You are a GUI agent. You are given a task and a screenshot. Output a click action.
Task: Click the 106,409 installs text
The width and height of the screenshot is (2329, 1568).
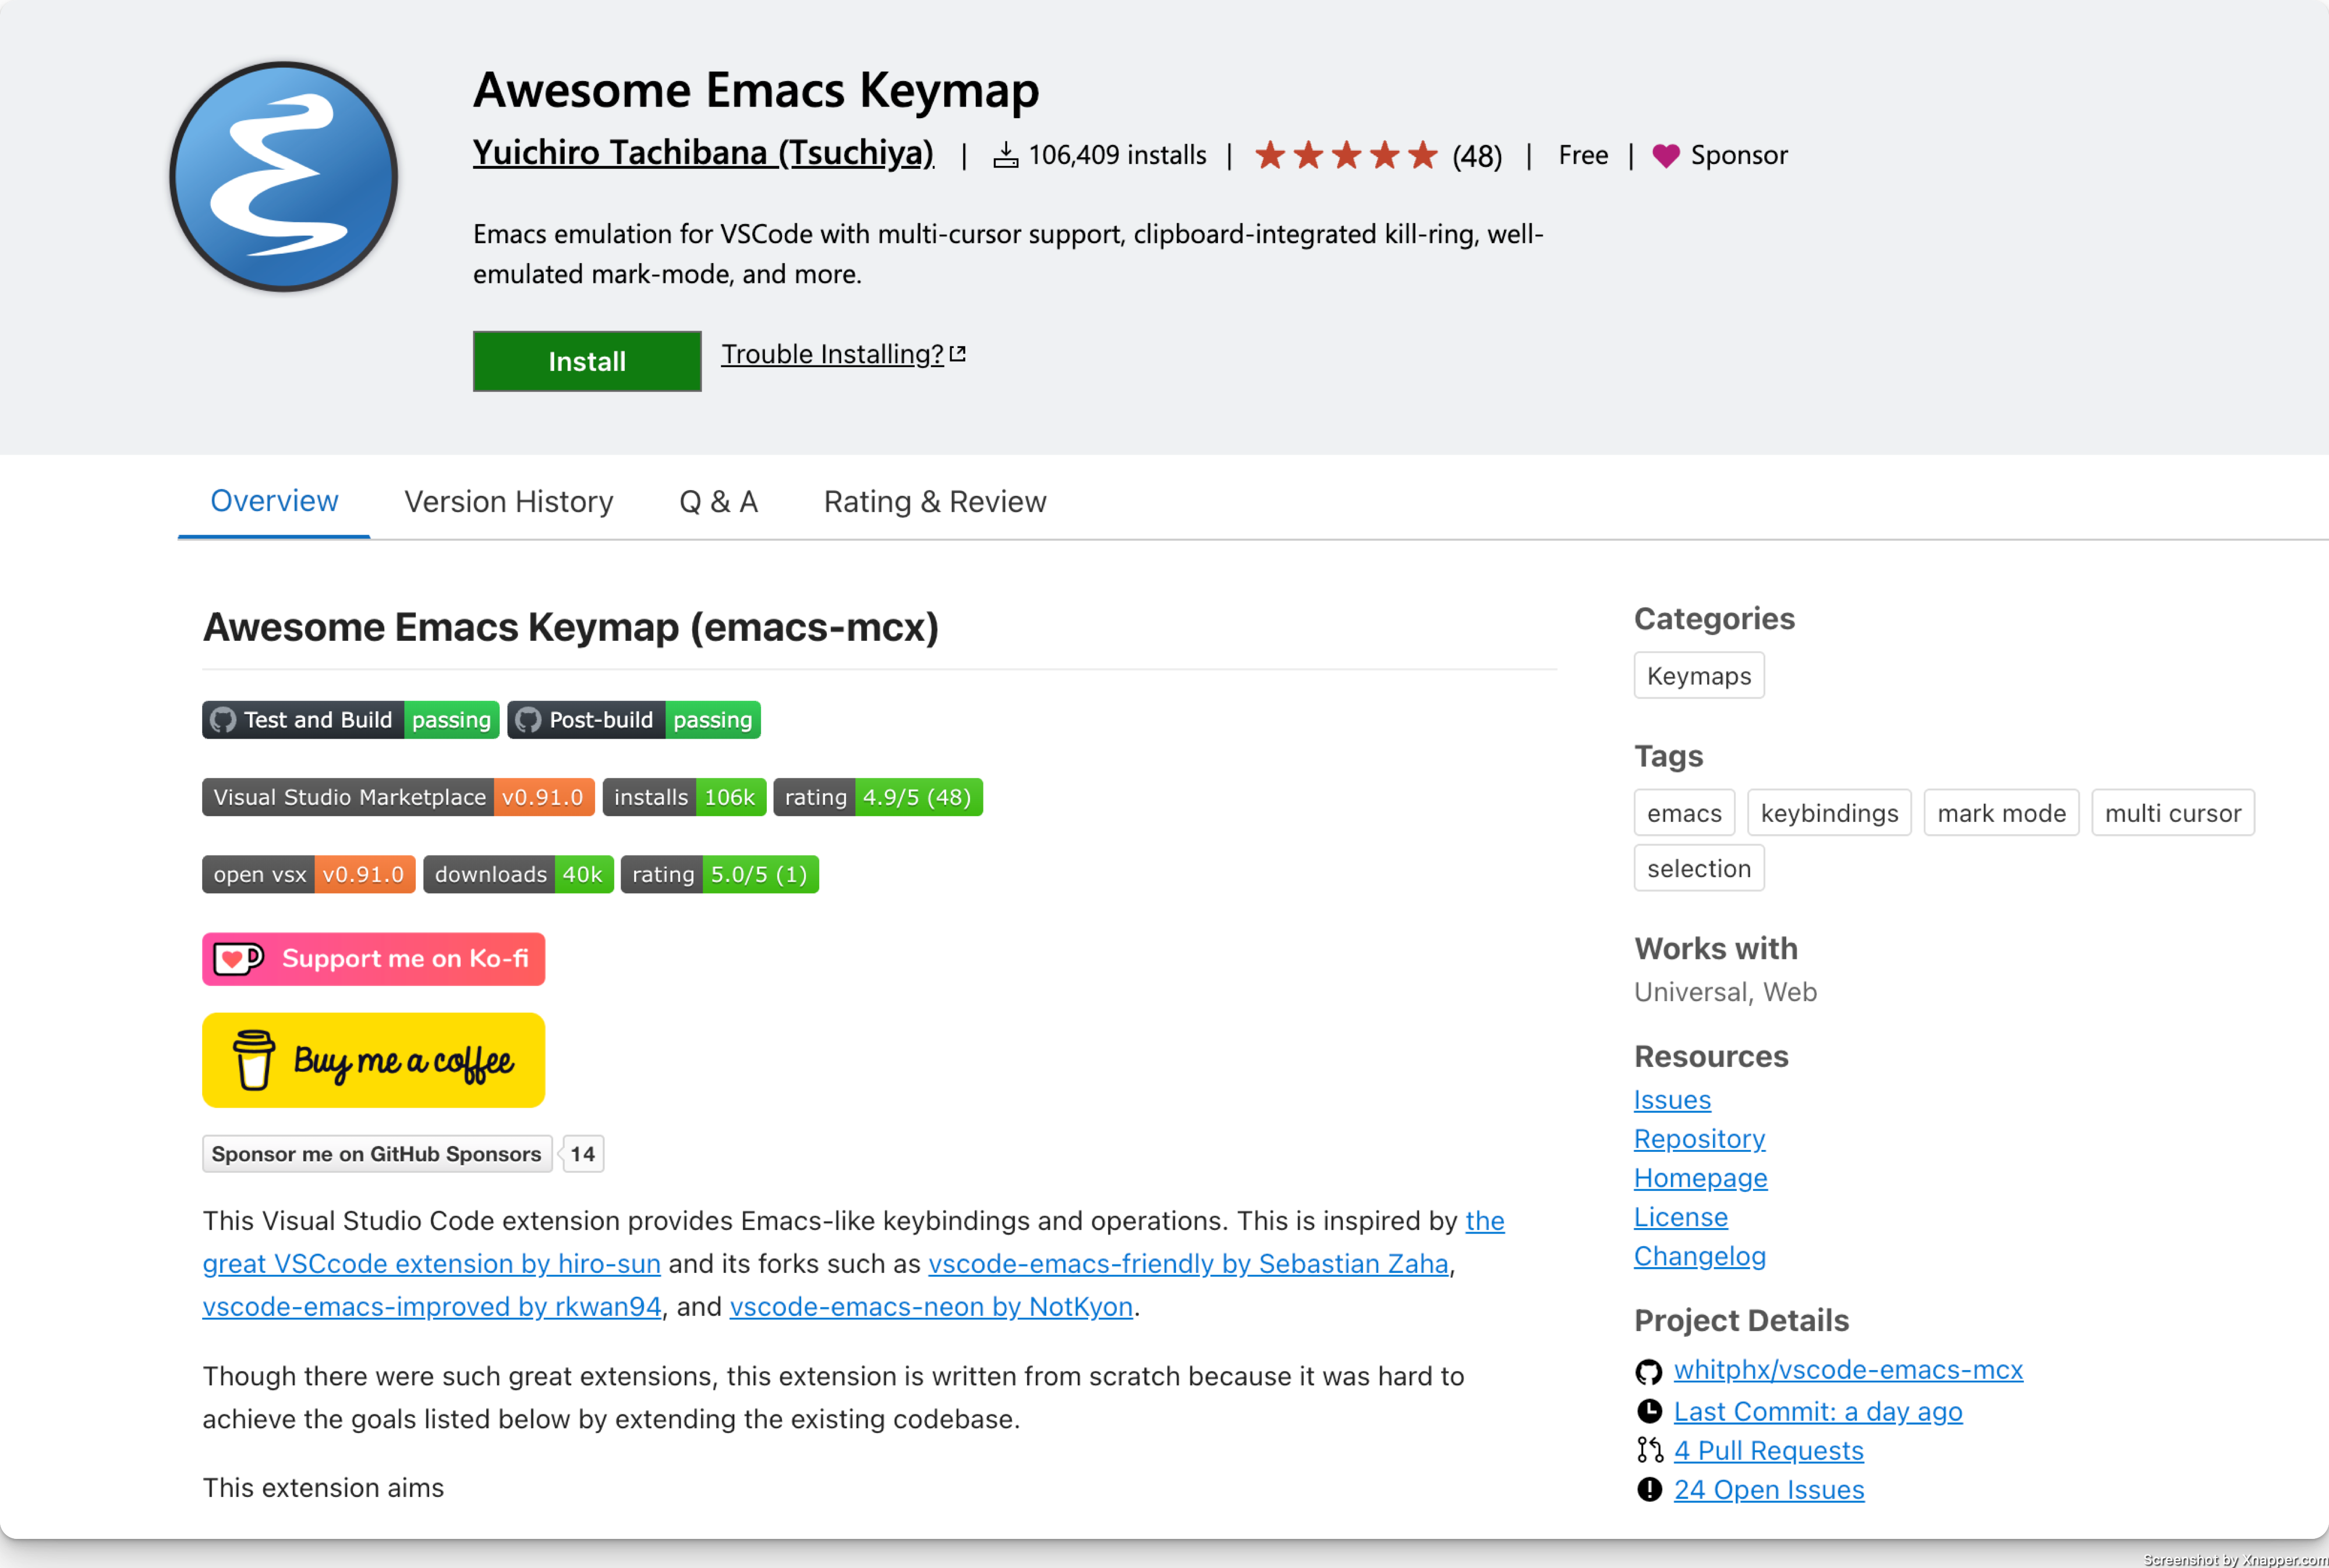[x=1117, y=155]
